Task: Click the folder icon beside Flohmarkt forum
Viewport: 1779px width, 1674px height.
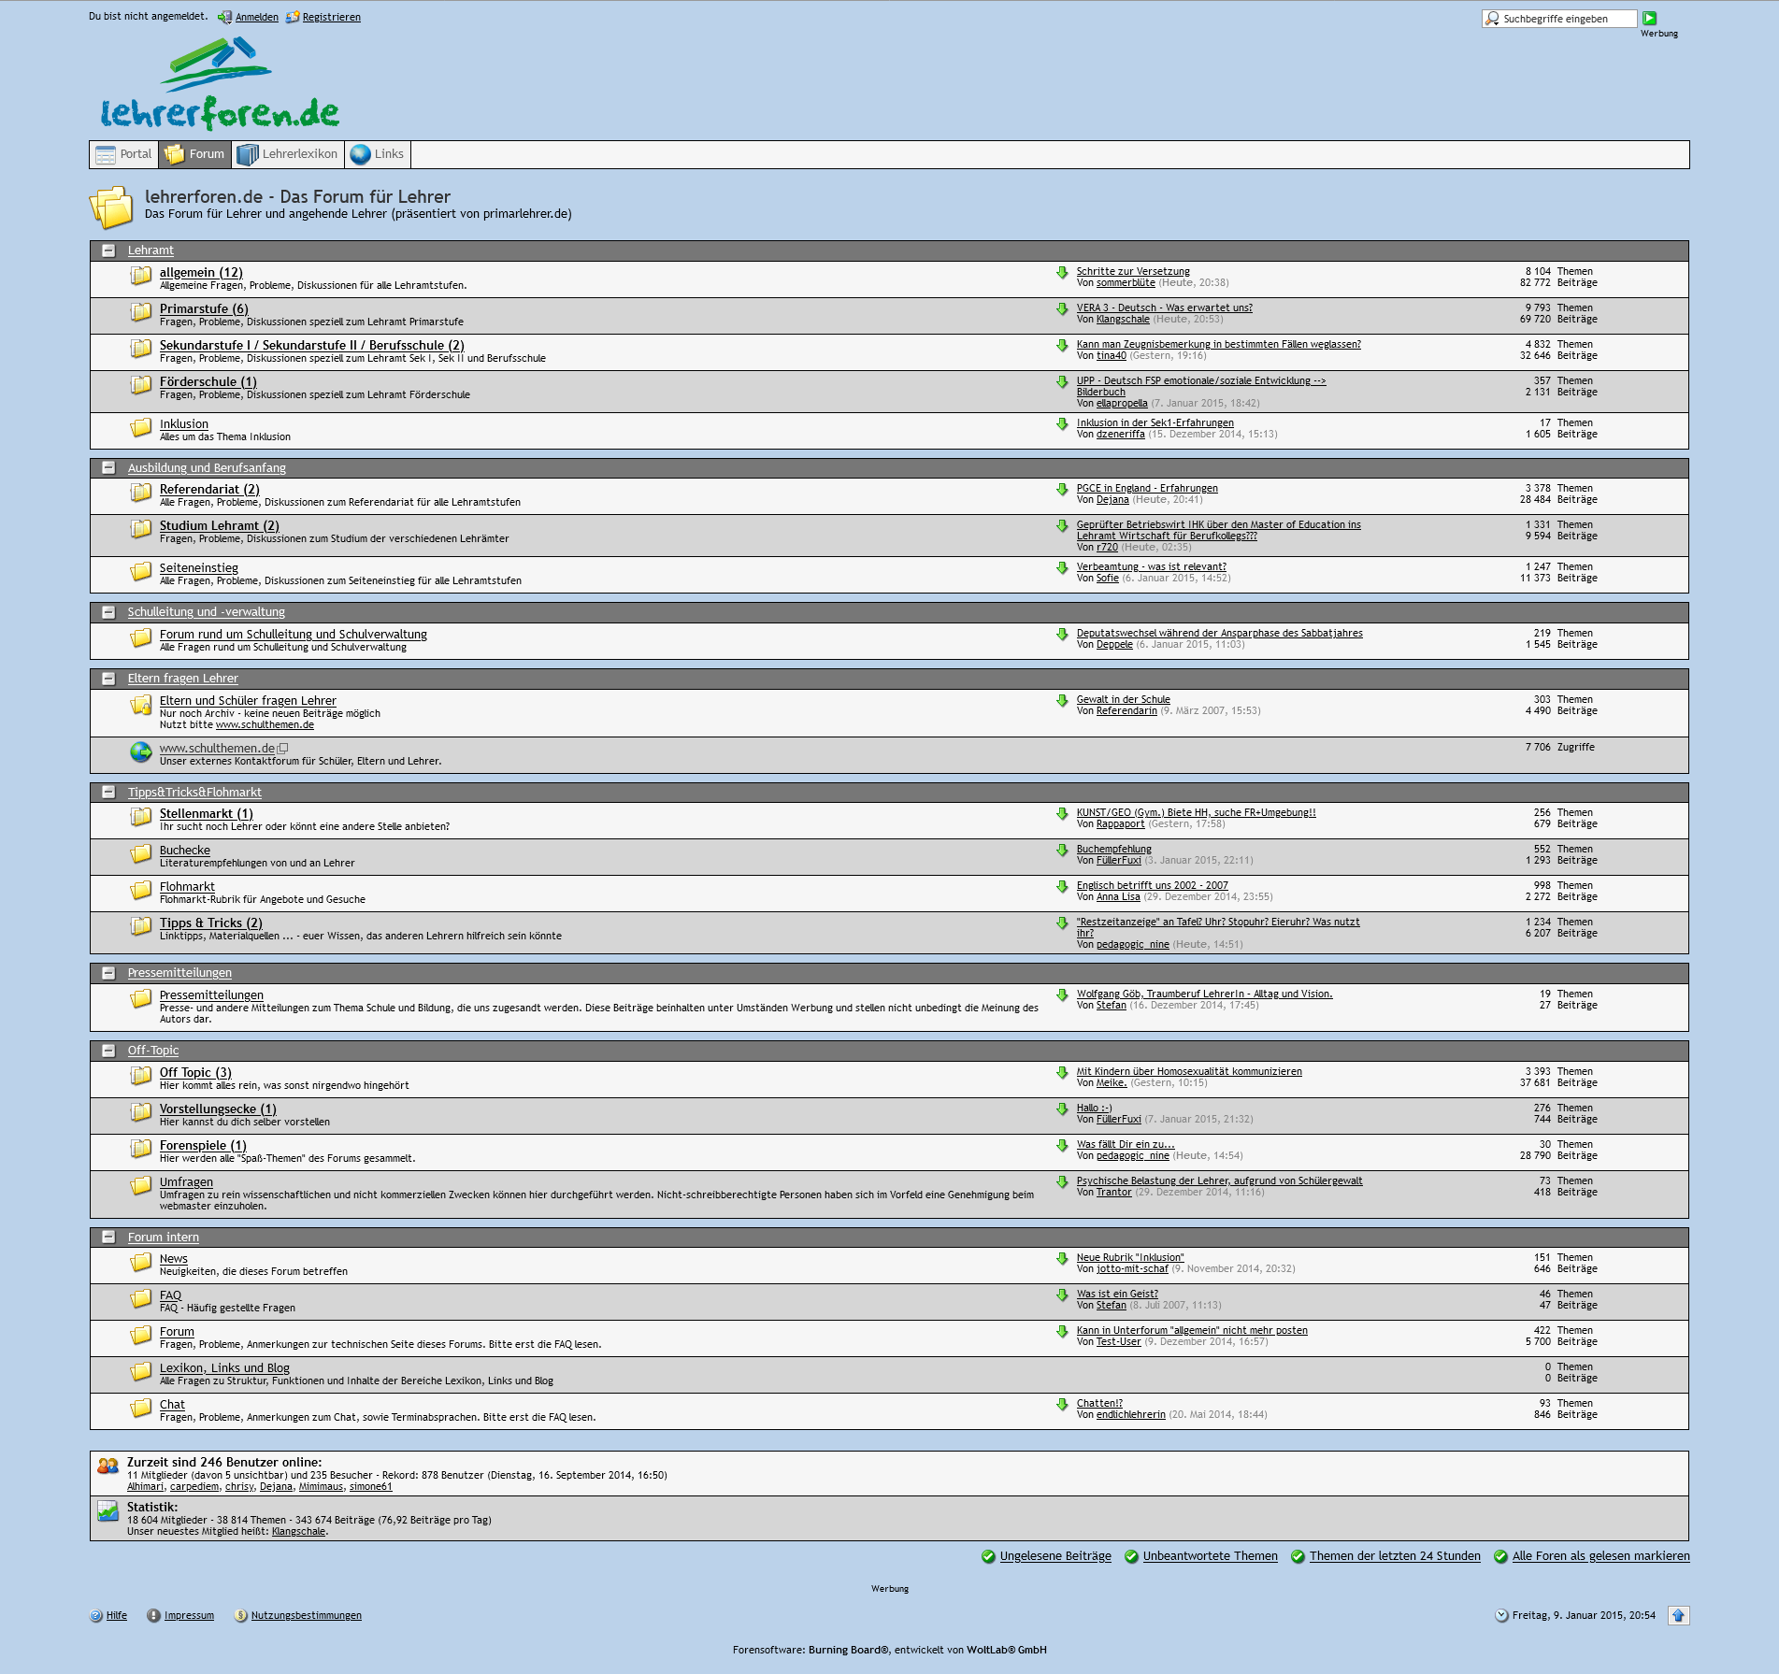Action: point(140,890)
